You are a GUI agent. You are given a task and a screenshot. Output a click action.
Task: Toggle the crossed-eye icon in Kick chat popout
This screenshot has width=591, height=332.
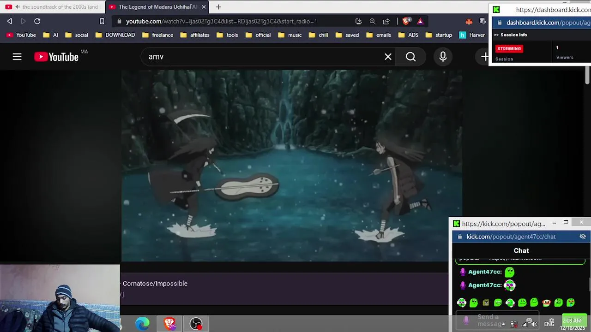coord(583,237)
